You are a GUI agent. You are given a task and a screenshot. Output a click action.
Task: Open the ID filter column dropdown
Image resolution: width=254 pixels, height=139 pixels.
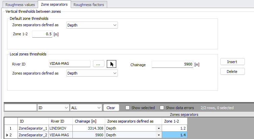53,108
